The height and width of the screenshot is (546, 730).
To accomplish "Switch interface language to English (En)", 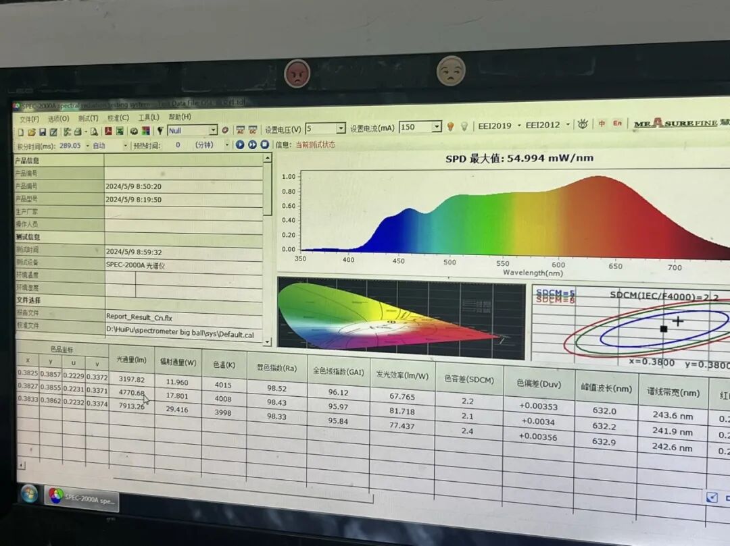I will (617, 123).
